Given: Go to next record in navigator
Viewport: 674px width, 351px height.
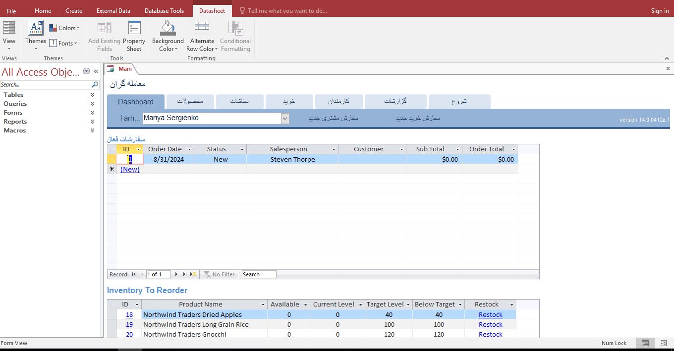Looking at the screenshot, I should [176, 274].
